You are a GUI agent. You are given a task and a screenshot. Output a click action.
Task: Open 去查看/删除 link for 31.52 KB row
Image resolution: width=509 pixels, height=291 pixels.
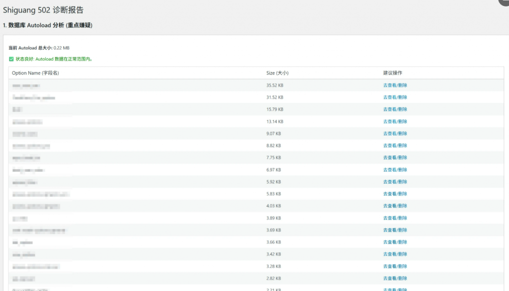click(x=395, y=97)
